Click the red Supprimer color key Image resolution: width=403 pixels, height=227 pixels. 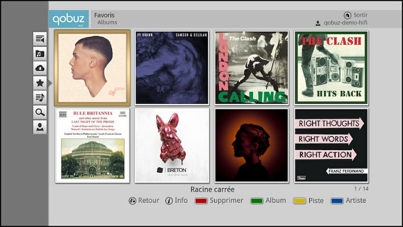click(x=201, y=201)
